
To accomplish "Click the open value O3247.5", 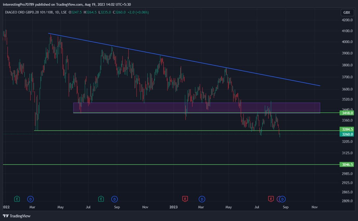I will (x=75, y=12).
